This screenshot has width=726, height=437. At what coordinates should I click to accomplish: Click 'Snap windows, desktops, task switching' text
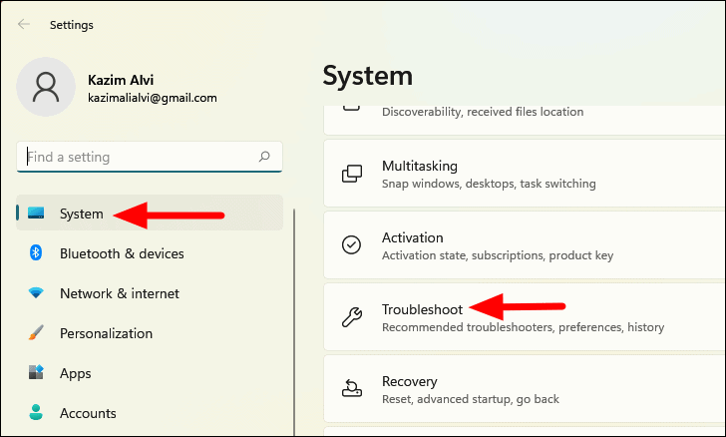tap(489, 184)
